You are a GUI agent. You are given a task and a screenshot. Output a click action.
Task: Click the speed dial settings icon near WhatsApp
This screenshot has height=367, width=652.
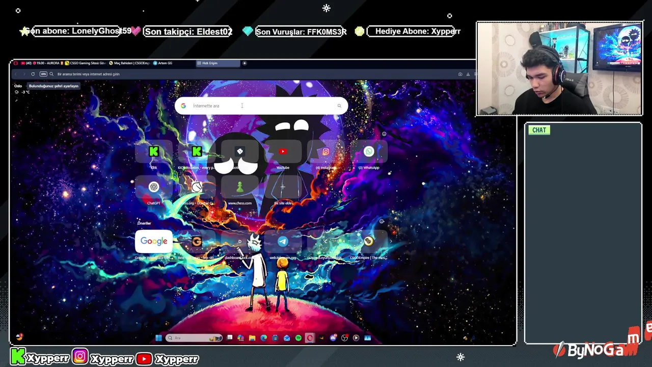(384, 134)
